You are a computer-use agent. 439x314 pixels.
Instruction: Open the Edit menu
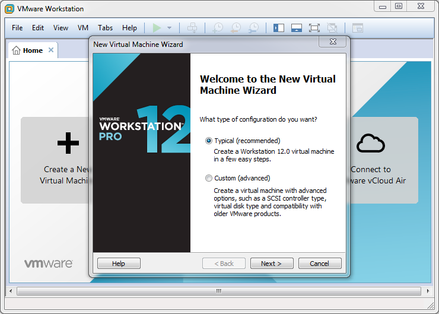click(38, 28)
